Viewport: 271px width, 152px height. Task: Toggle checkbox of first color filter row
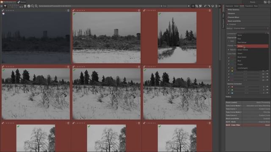(x=229, y=58)
